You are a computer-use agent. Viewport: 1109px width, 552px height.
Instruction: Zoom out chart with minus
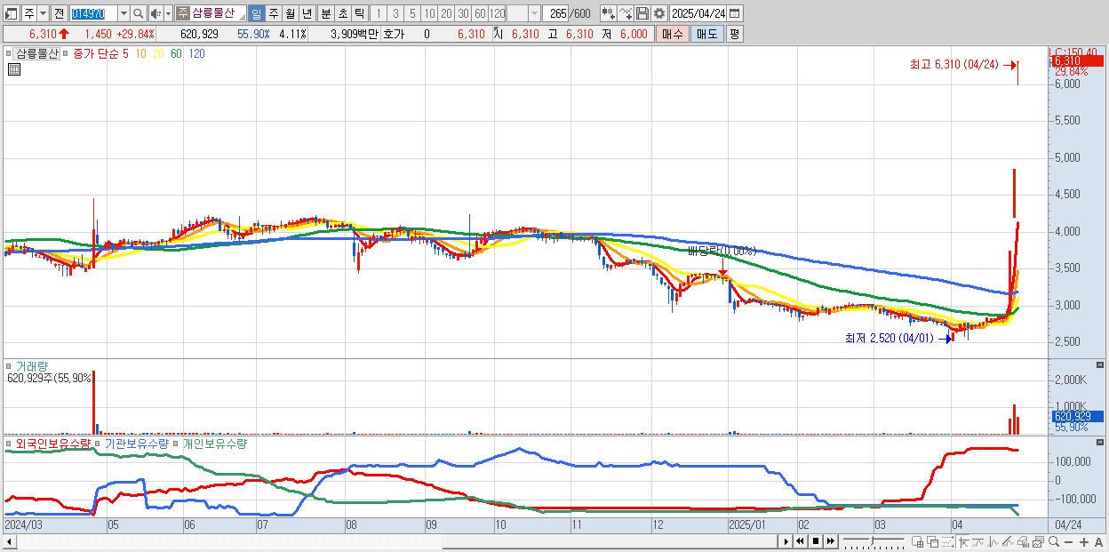tap(1069, 542)
